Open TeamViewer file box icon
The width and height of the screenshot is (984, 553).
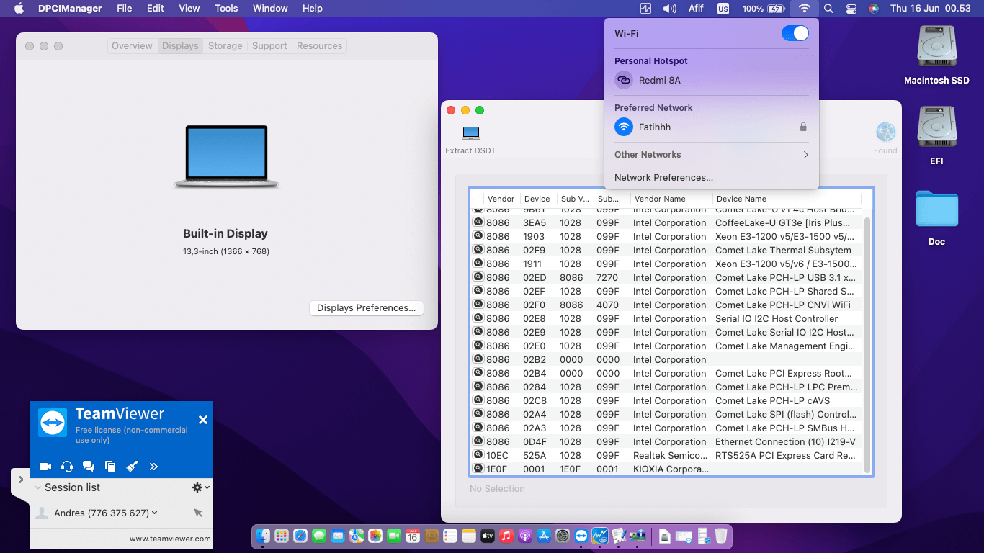[110, 467]
